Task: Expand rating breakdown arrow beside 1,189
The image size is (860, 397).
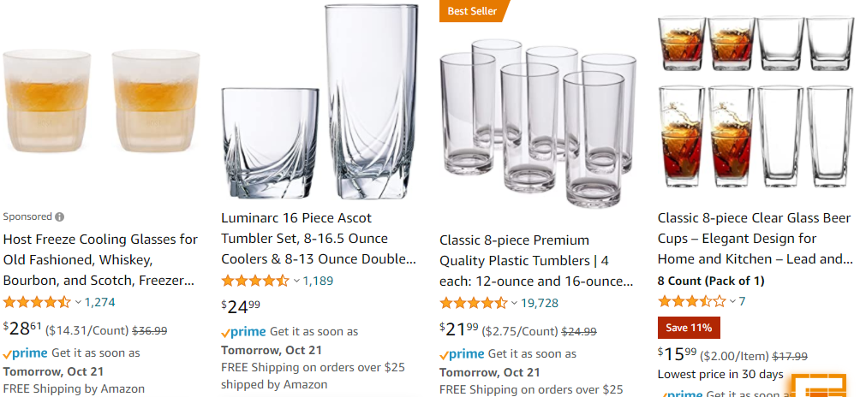Action: coord(296,281)
